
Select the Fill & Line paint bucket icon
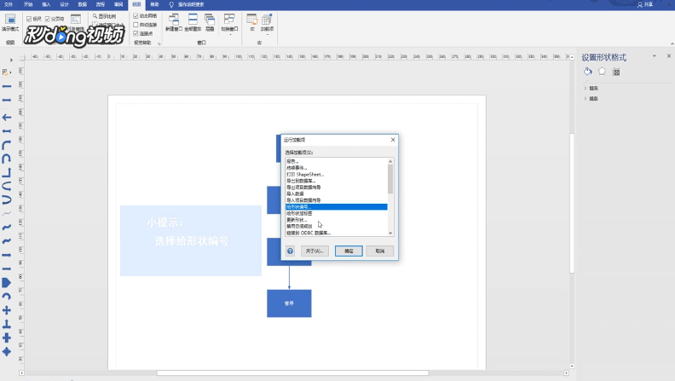coord(587,72)
